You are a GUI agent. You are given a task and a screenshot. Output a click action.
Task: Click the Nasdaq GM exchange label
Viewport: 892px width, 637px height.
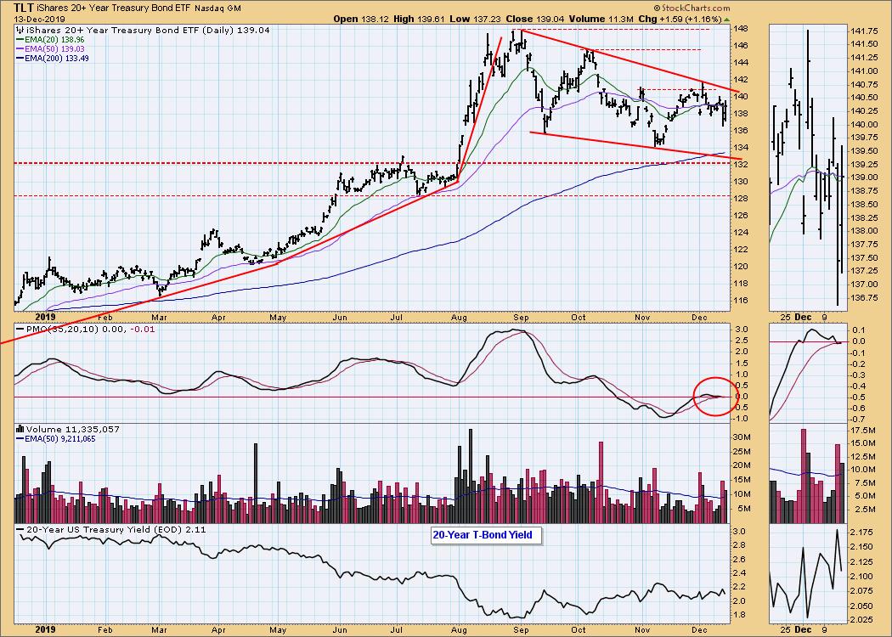(217, 8)
